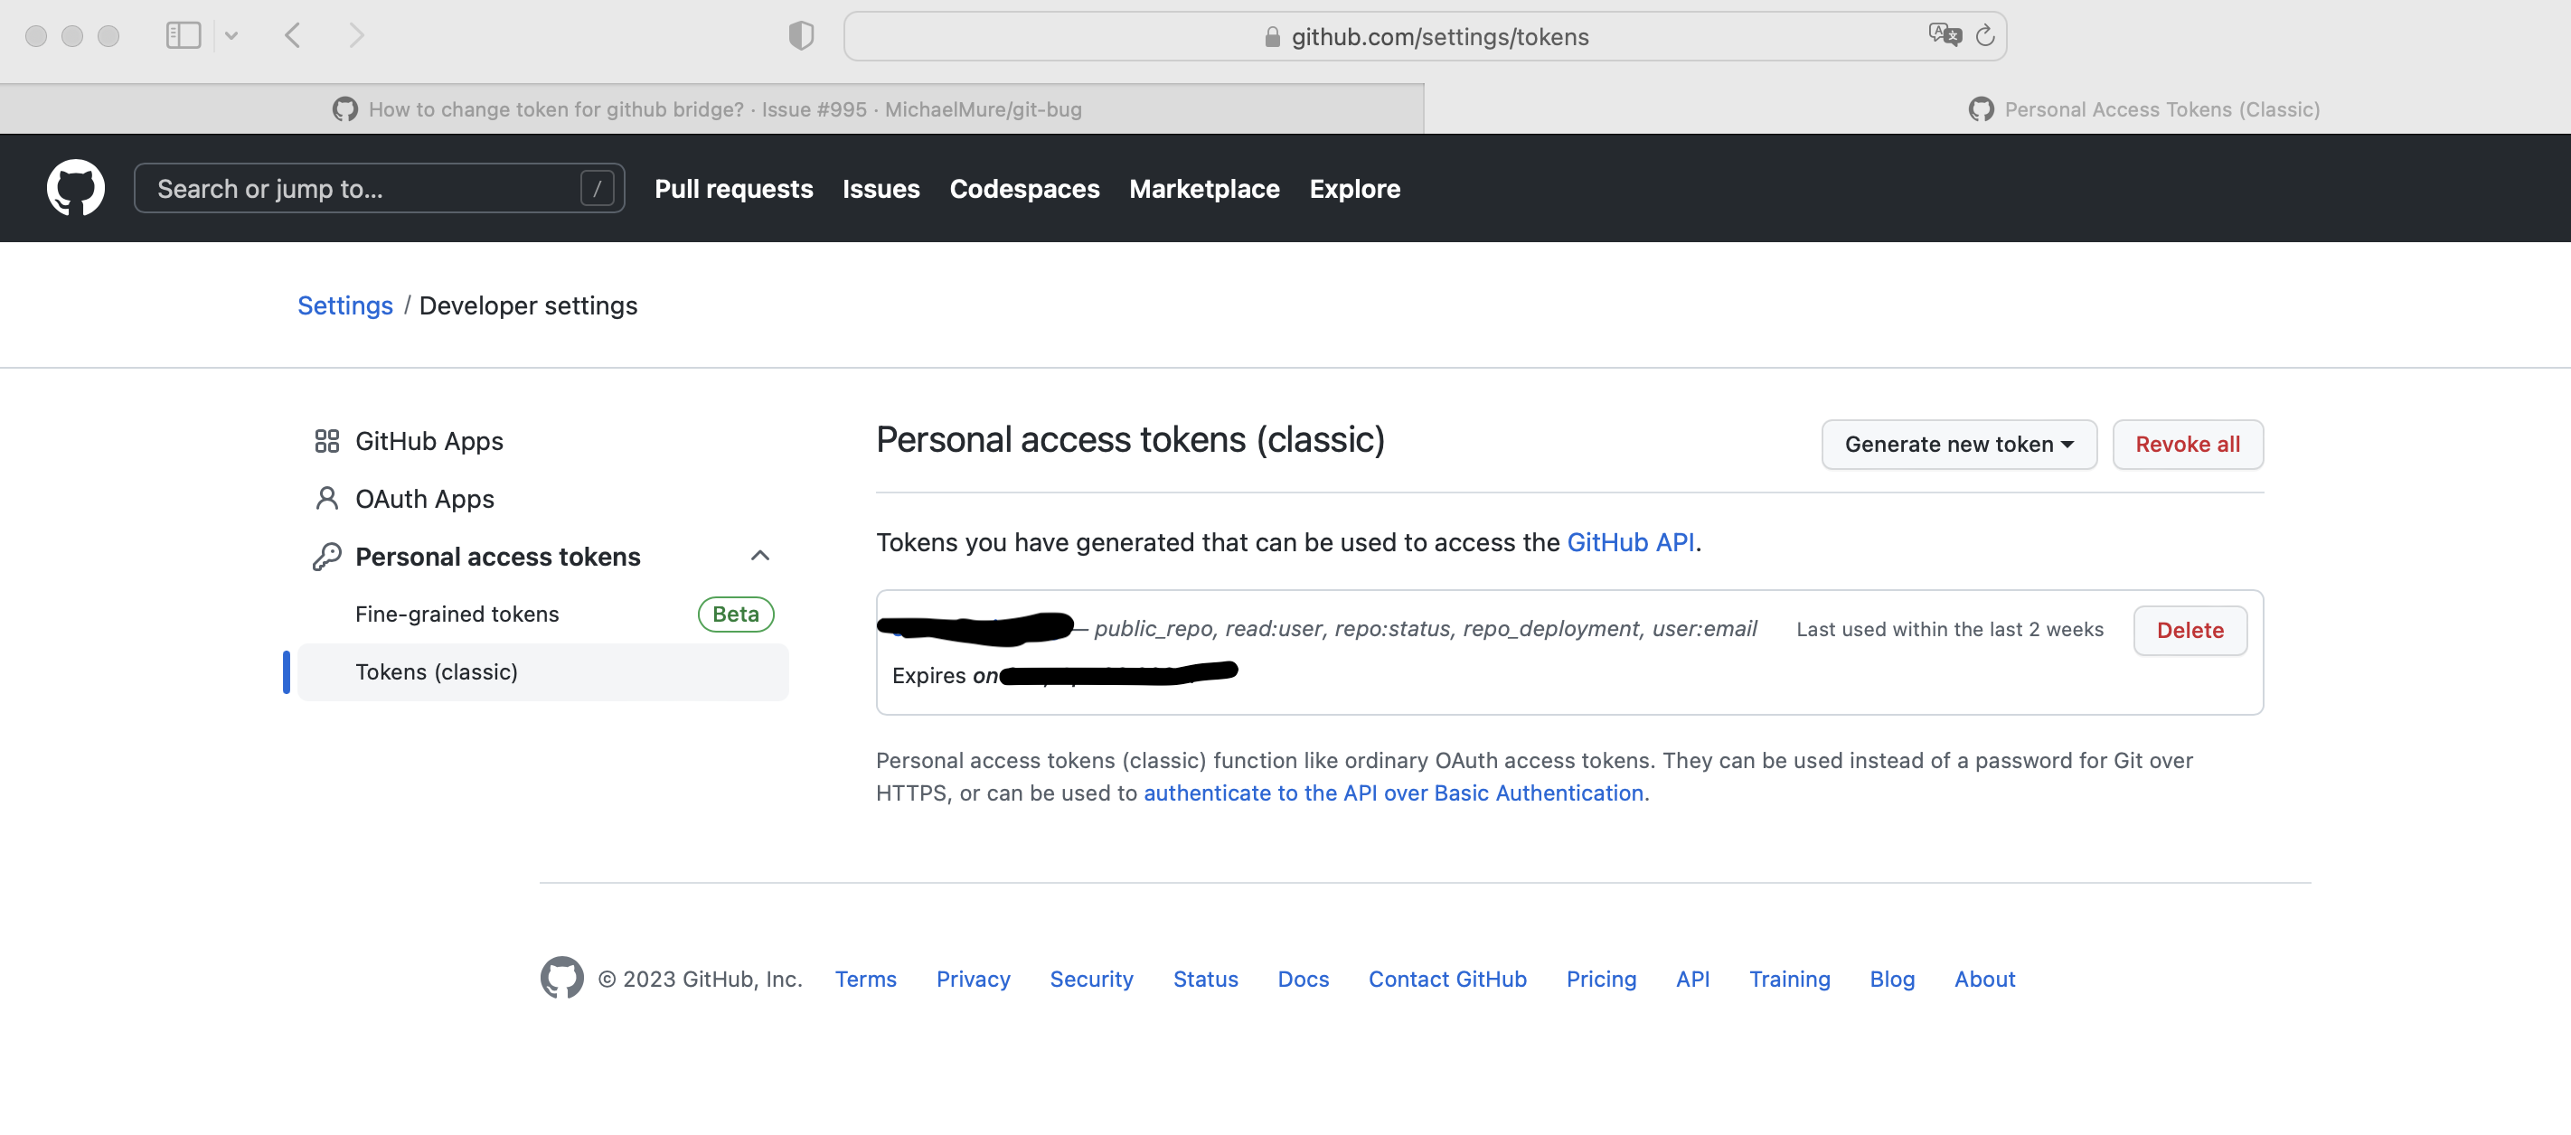Open the sidebar options chevron in the toolbar
The height and width of the screenshot is (1135, 2571).
232,35
